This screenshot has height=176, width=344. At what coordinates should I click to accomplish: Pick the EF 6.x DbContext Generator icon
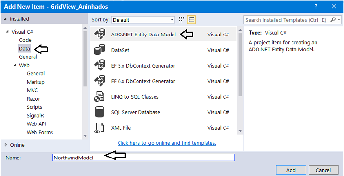[x=100, y=81]
